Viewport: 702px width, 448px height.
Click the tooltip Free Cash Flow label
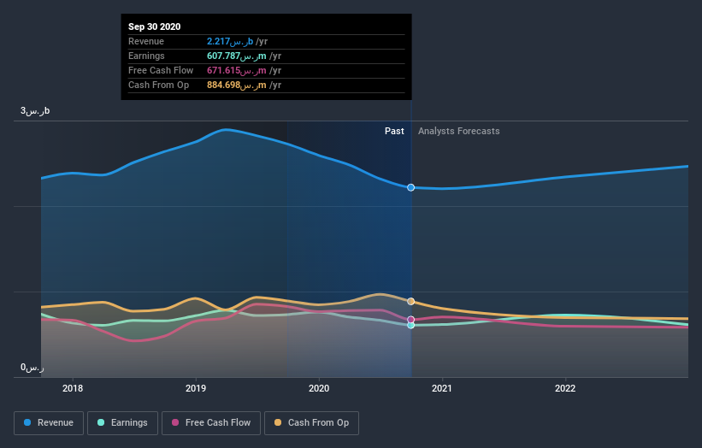click(x=161, y=70)
